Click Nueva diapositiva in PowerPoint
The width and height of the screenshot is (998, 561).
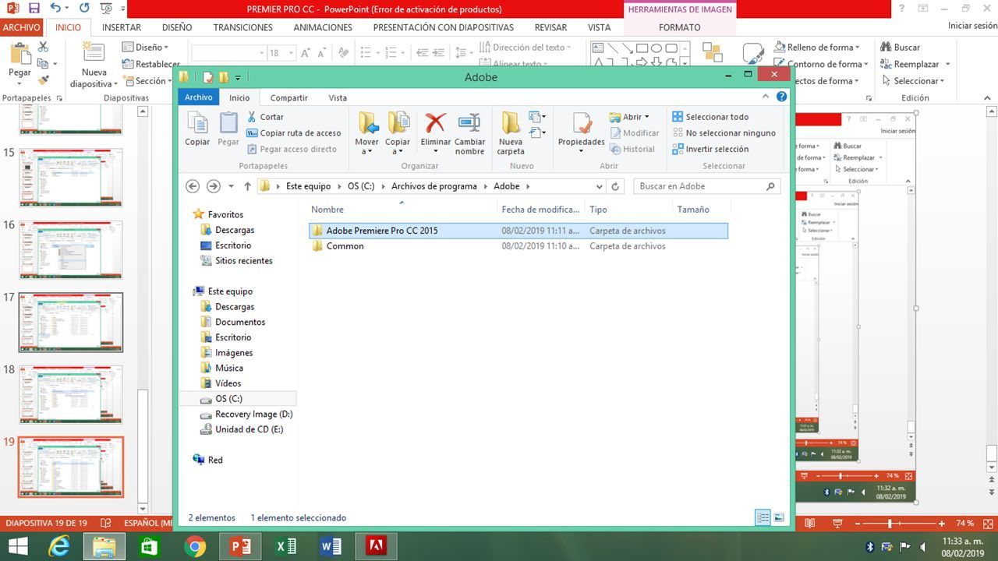pos(94,65)
